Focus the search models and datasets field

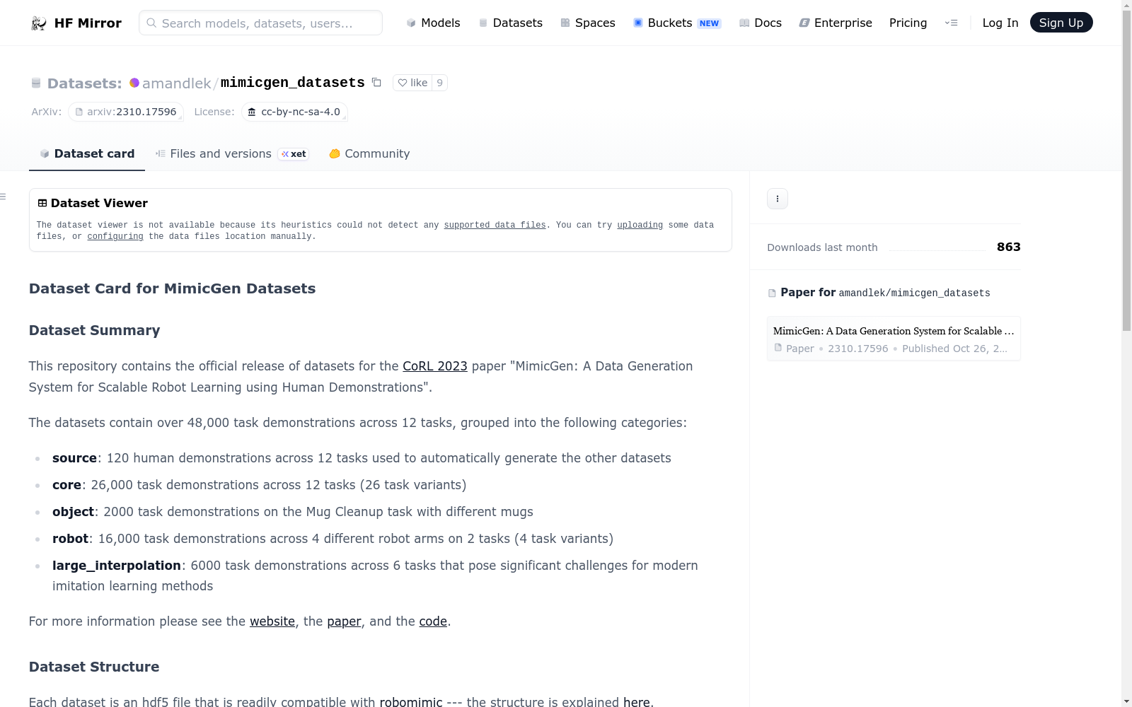pos(260,23)
